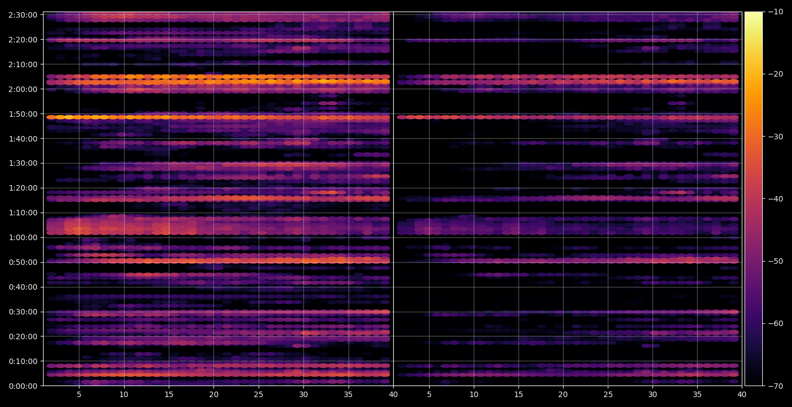Click the 2:00:00 y-axis tick label
792x407 pixels.
click(23, 89)
